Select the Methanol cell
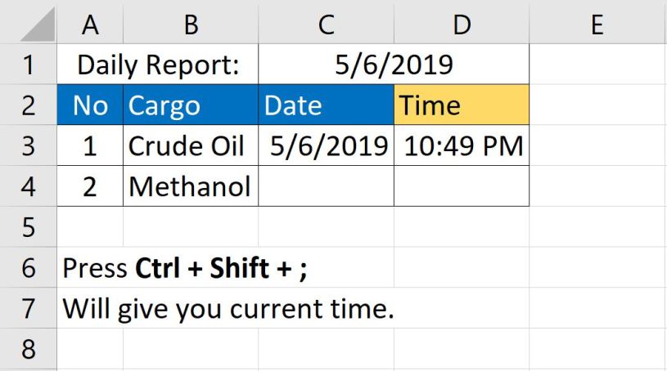667x371 pixels. tap(190, 187)
